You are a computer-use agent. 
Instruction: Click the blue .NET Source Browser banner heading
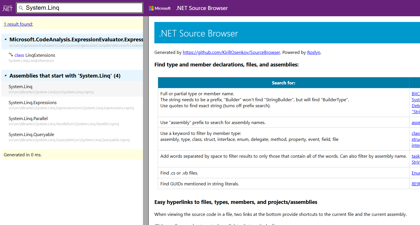click(x=199, y=33)
